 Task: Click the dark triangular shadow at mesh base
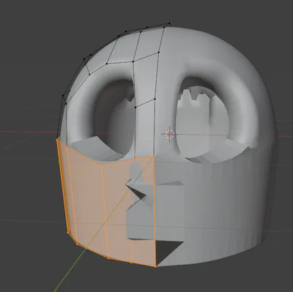[169, 253]
